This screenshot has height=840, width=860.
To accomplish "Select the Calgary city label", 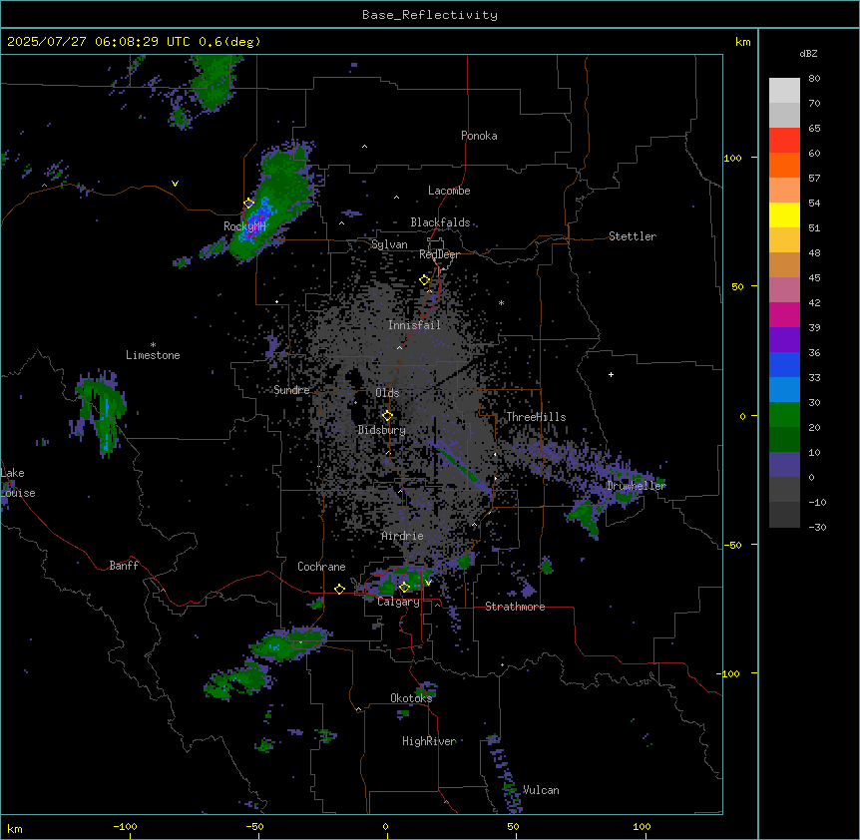I will [x=398, y=602].
